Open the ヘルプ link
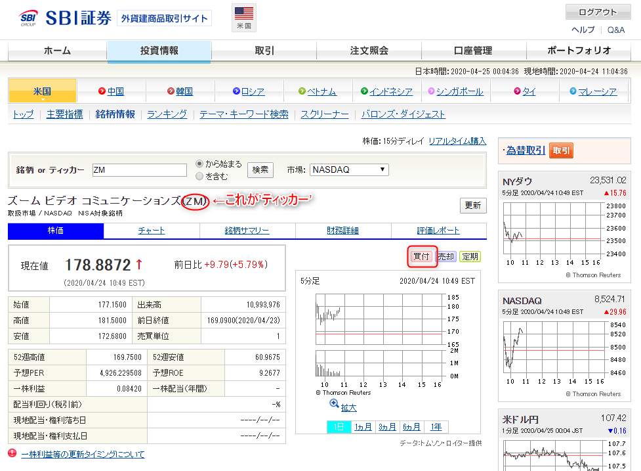This screenshot has height=471, width=641. tap(583, 30)
